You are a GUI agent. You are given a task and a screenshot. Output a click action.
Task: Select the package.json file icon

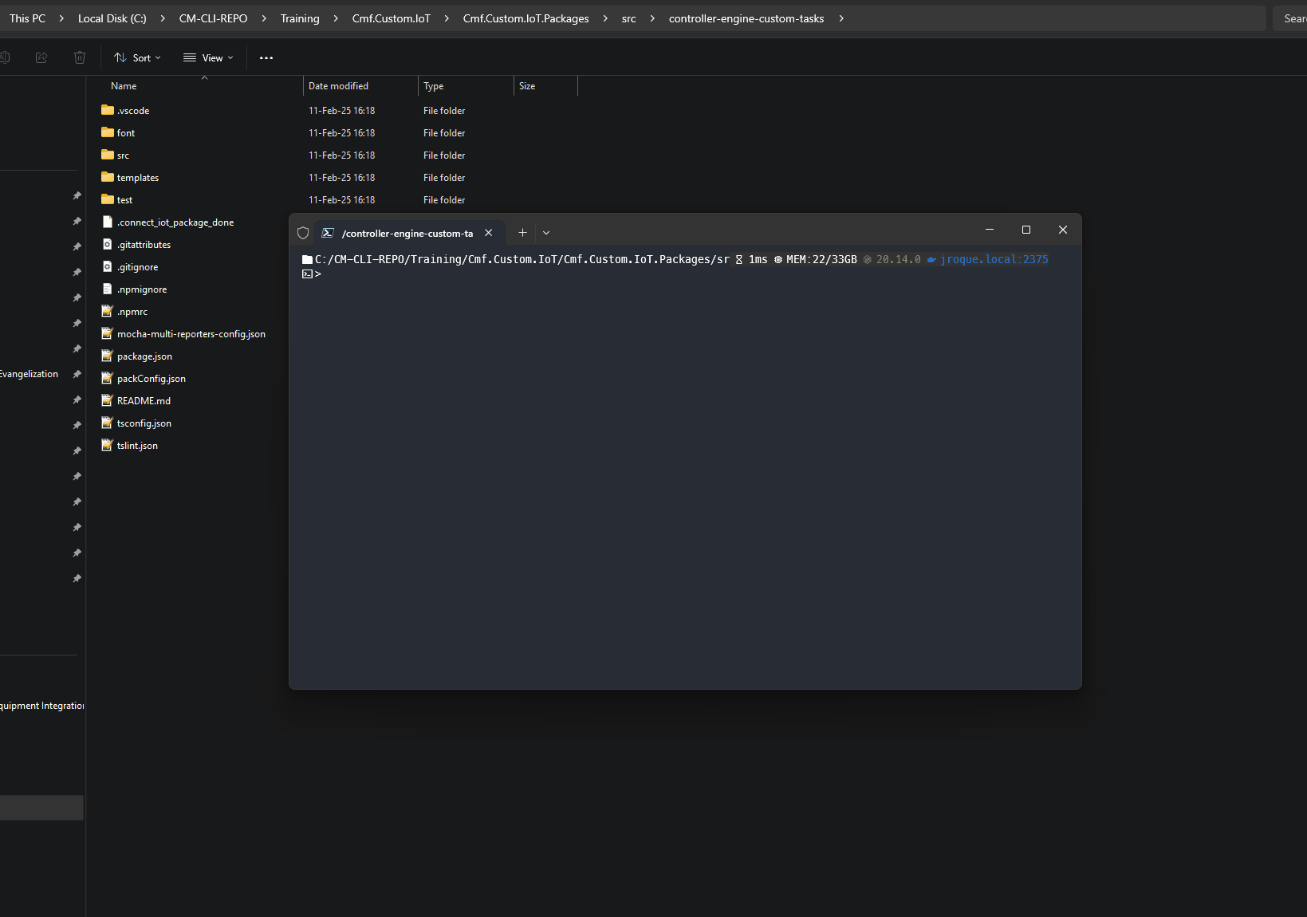point(108,356)
